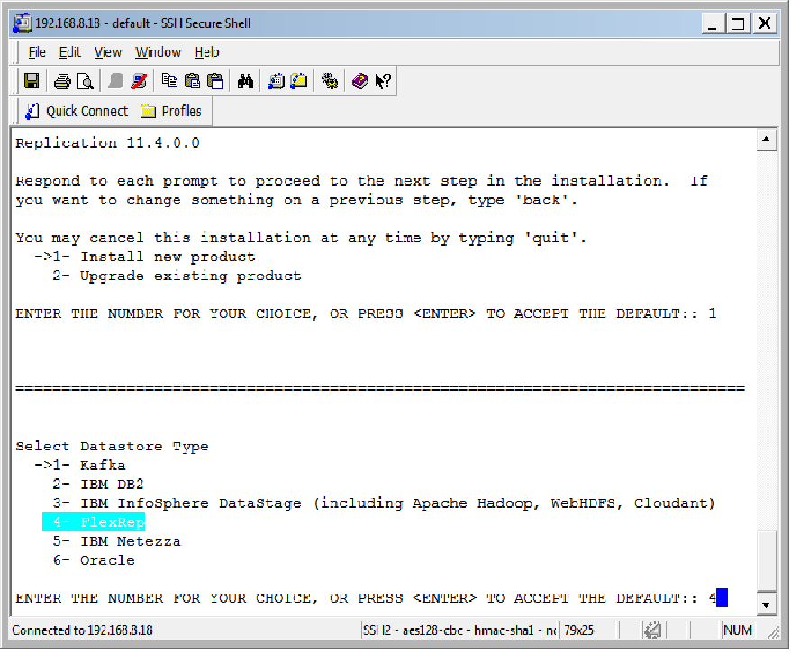Screen dimensions: 791x653
Task: Expand the Profiles list
Action: [x=171, y=112]
